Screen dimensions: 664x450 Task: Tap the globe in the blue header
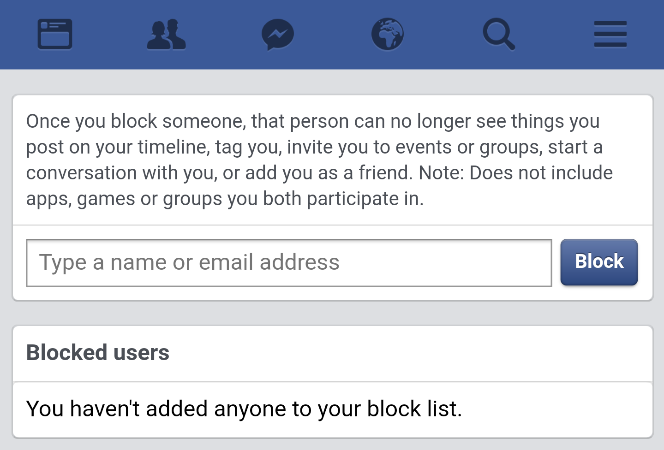[x=388, y=34]
